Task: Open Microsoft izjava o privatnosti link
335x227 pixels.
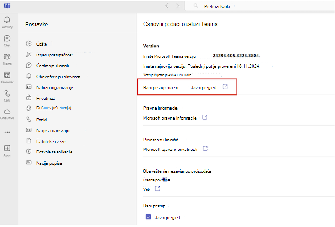Action: [170, 149]
